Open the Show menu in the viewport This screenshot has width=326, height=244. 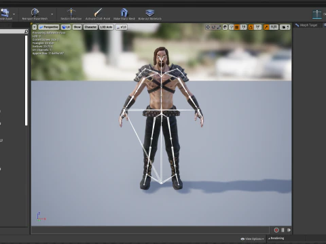pyautogui.click(x=77, y=27)
